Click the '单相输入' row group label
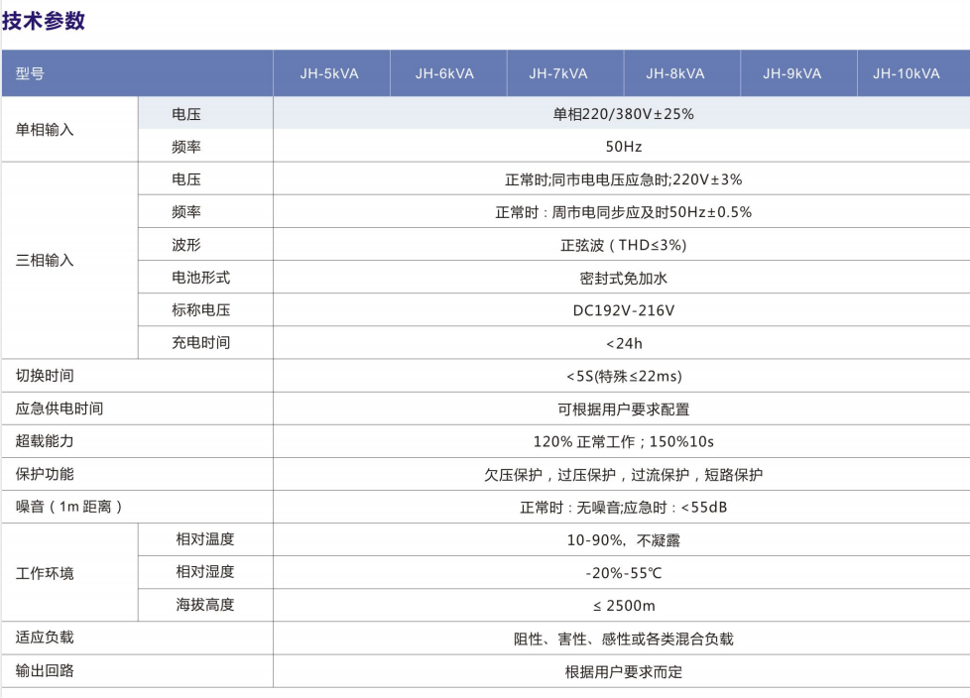The height and width of the screenshot is (698, 970). click(x=45, y=130)
